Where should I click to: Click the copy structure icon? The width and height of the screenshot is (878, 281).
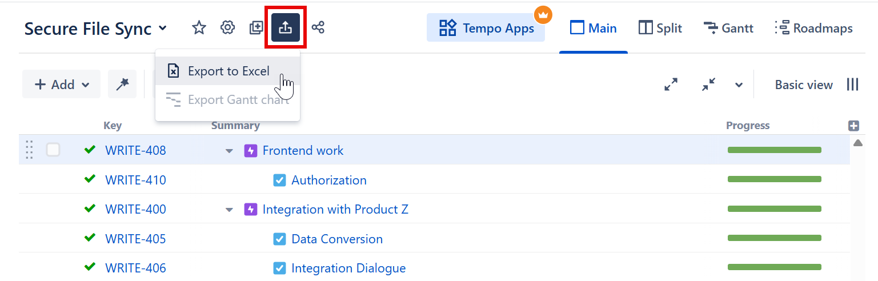(256, 27)
